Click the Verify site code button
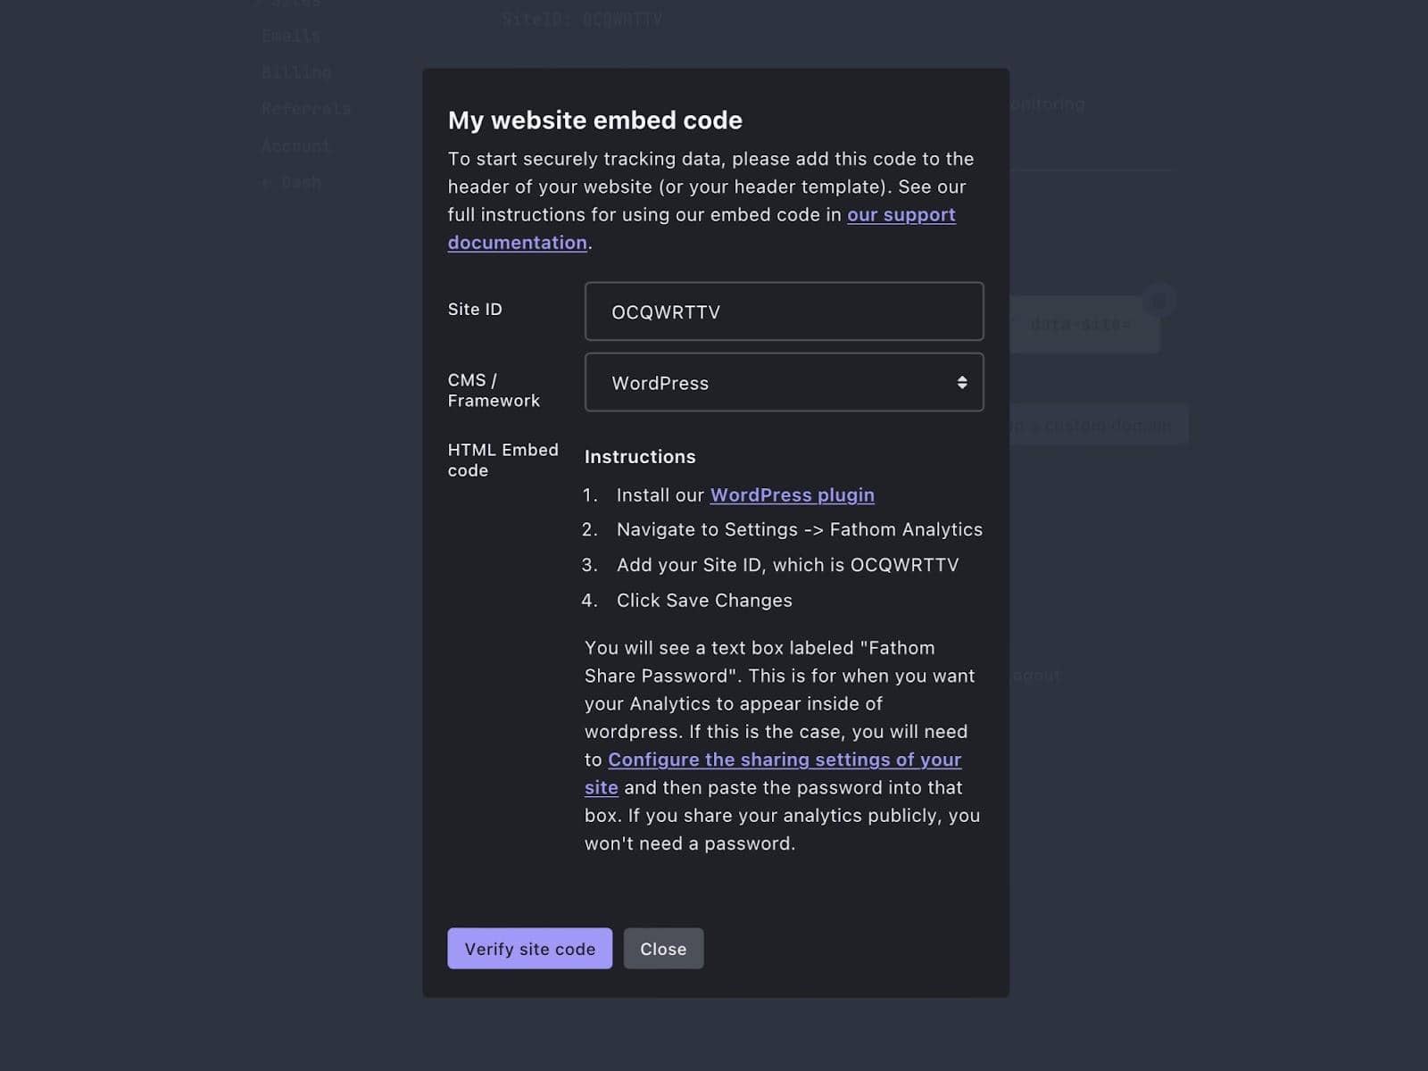The width and height of the screenshot is (1428, 1071). pos(529,949)
